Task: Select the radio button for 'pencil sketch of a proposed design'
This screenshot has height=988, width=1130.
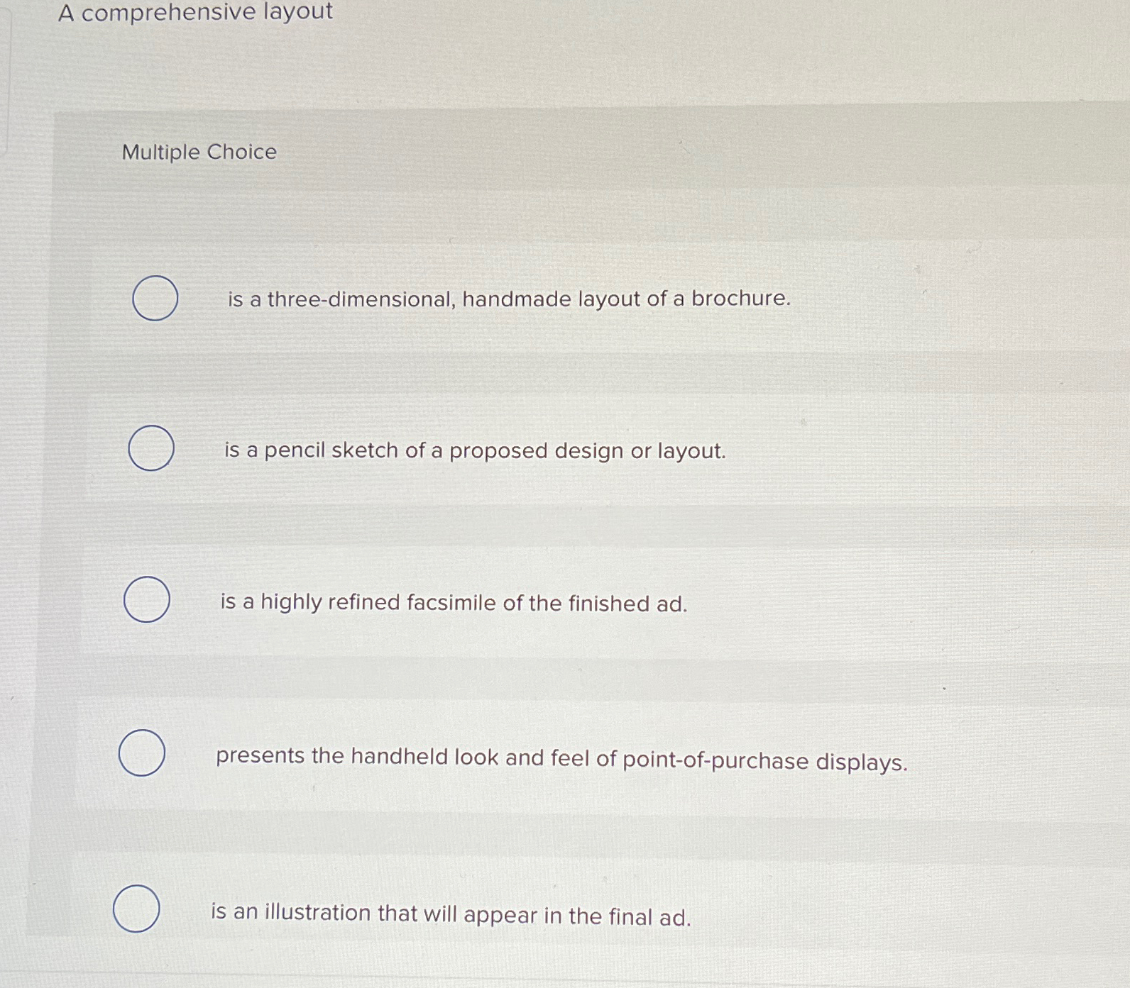Action: [151, 449]
